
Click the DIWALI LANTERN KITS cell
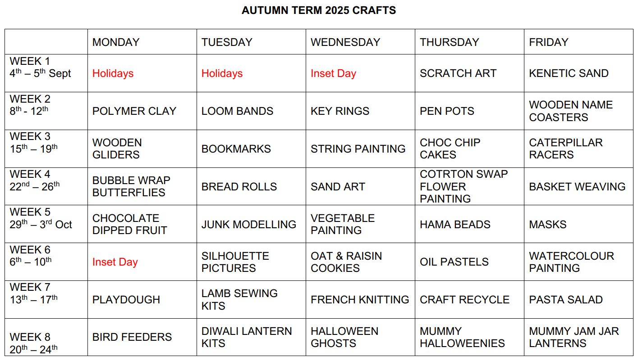[246, 337]
